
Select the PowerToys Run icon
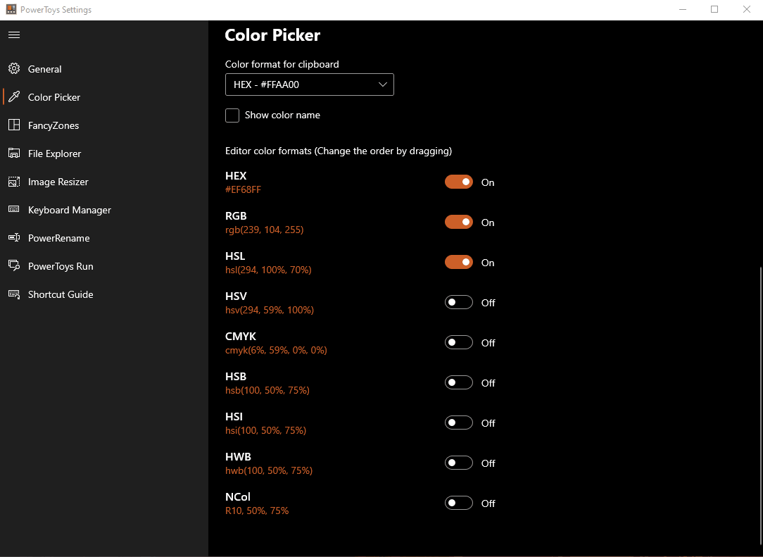(x=14, y=266)
